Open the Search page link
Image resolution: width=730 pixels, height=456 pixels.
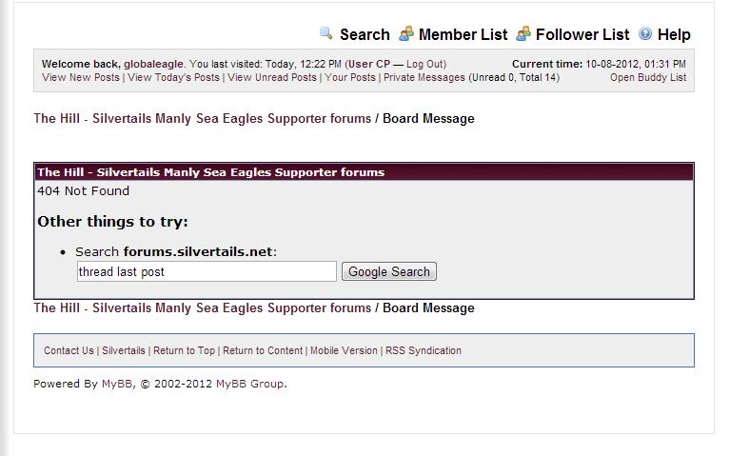click(365, 34)
